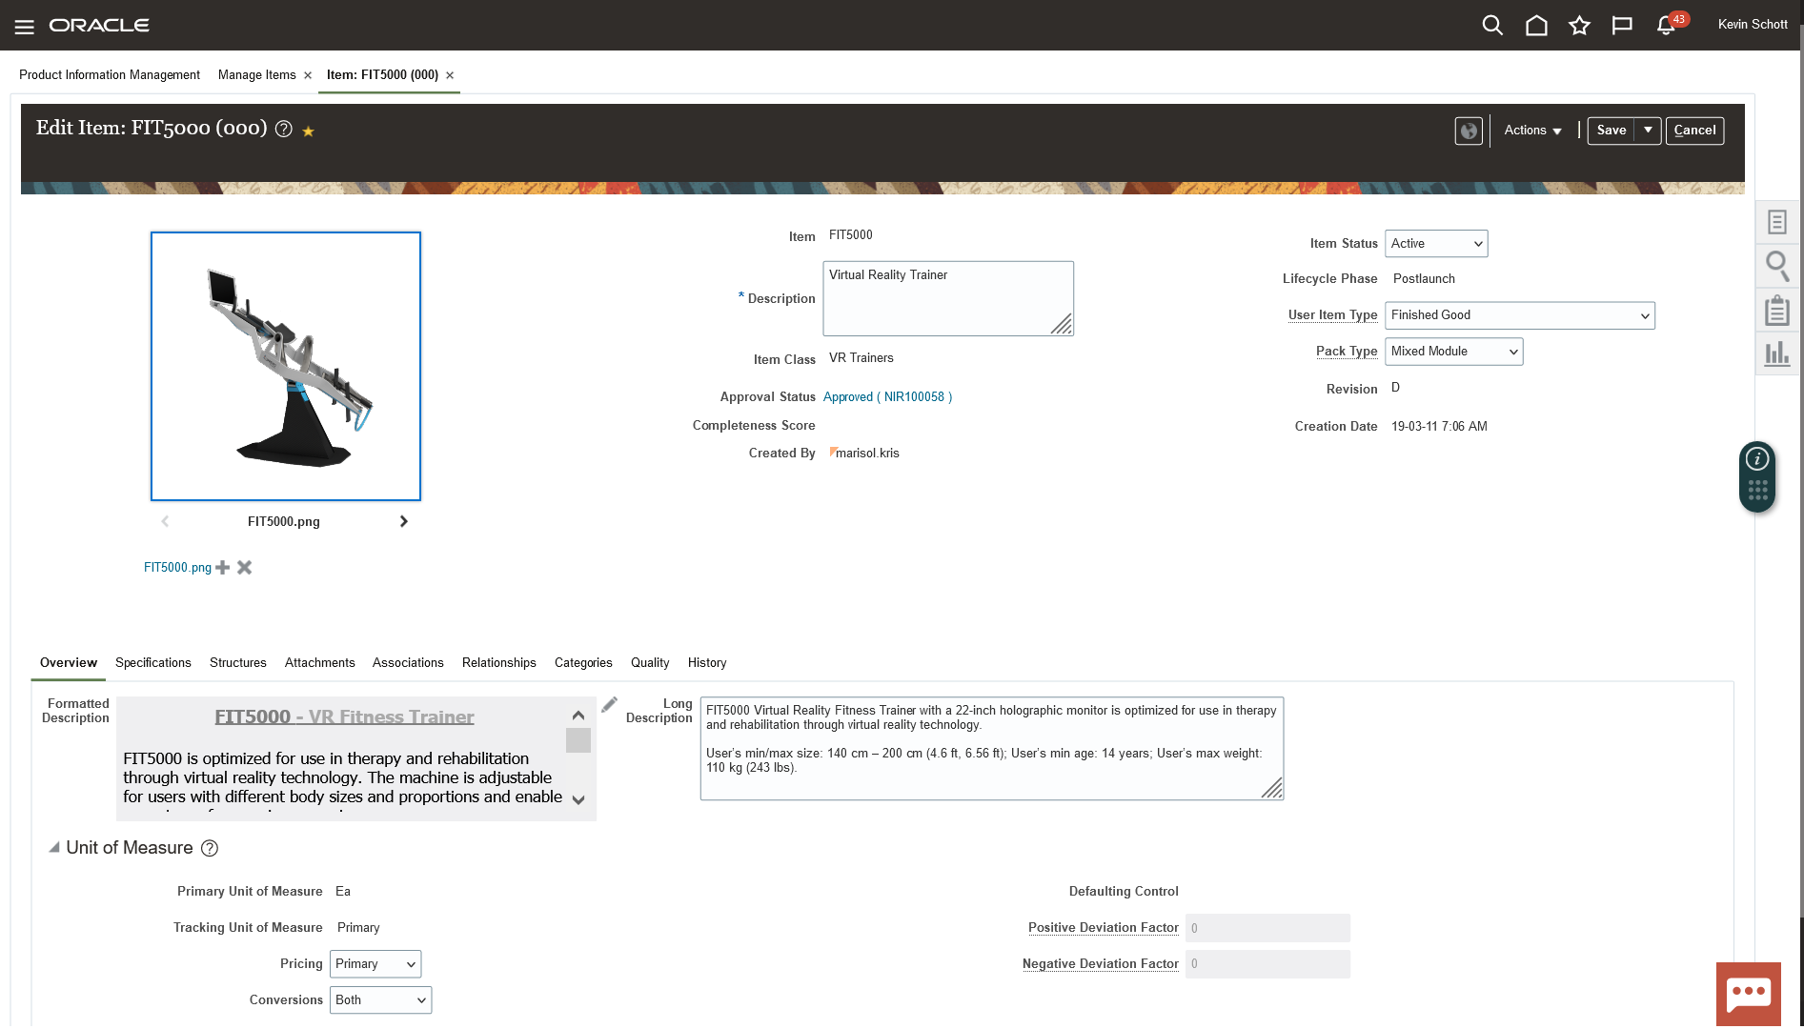Image resolution: width=1804 pixels, height=1029 pixels.
Task: Collapse the Unit of Measure section
Action: [x=54, y=847]
